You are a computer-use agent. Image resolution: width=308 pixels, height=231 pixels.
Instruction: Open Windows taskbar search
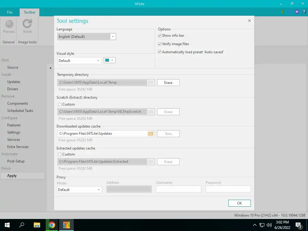point(22,225)
